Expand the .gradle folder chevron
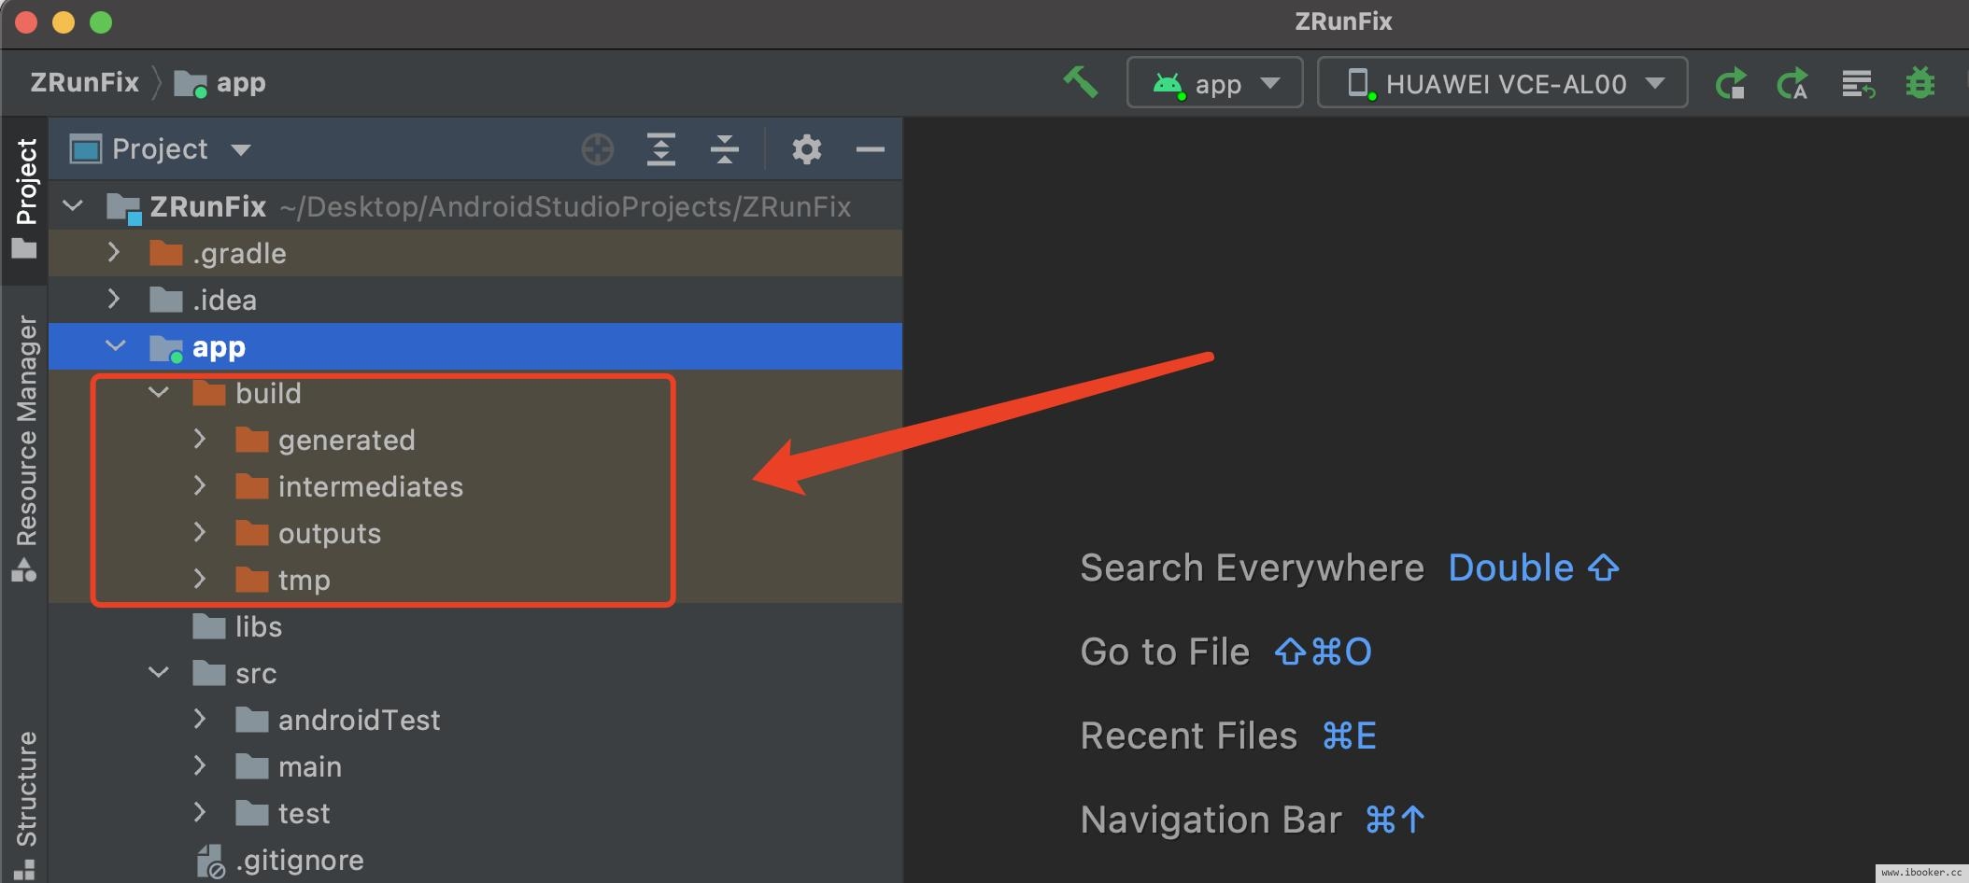 pyautogui.click(x=114, y=253)
